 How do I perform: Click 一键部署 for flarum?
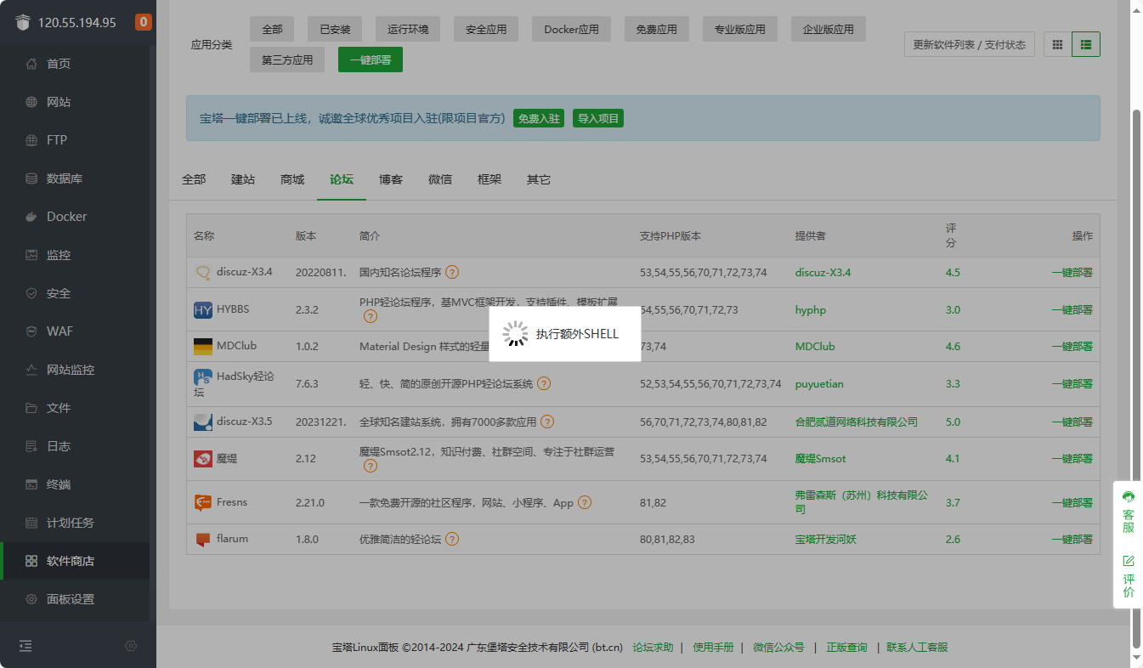[1072, 539]
